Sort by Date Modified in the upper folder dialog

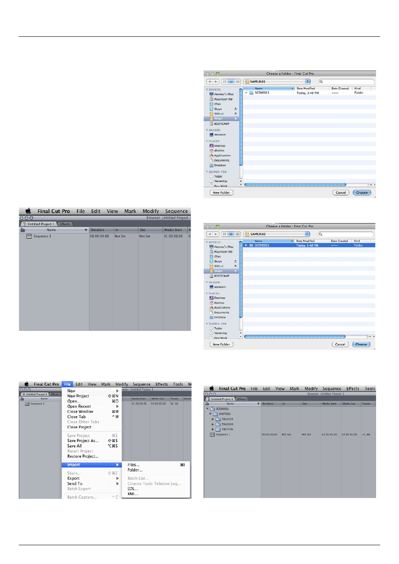(x=312, y=89)
